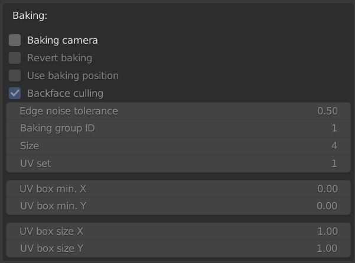Click the Use baking position label
The image size is (355, 263).
click(73, 75)
